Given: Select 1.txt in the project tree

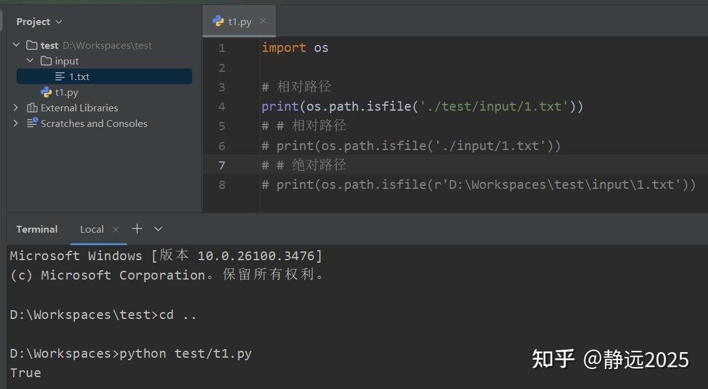Looking at the screenshot, I should (79, 76).
